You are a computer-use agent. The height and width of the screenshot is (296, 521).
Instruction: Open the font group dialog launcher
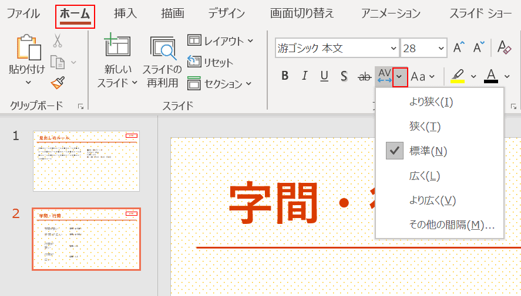click(514, 107)
